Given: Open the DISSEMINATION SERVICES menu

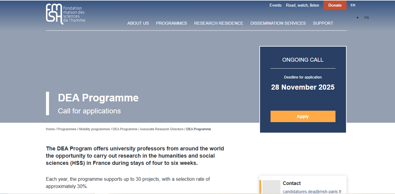Looking at the screenshot, I should coord(278,23).
